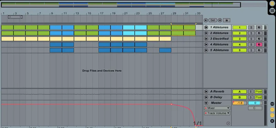276x128 pixels.
Task: Deactivate the A return track activator
Action: 239,92
